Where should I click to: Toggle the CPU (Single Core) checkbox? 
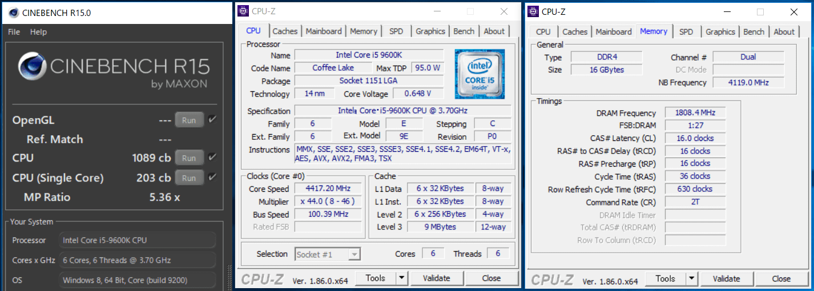212,177
